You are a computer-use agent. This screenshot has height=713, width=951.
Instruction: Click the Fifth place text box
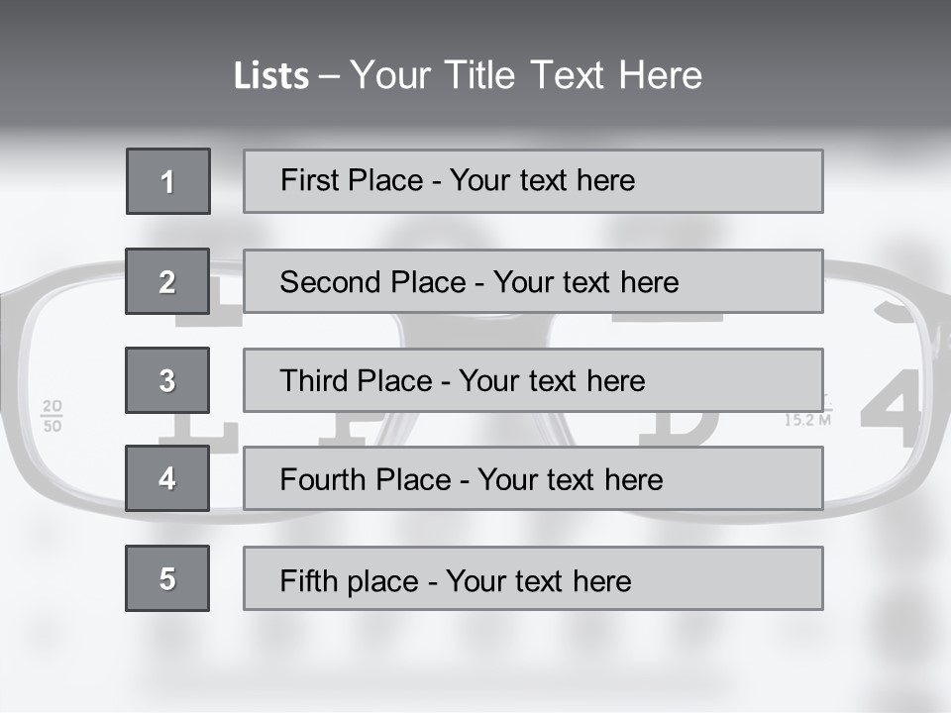pyautogui.click(x=533, y=578)
